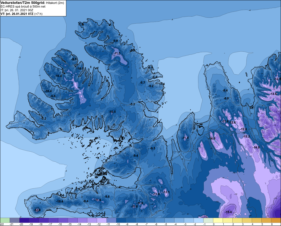Click the pale yellow legend swatch above 0

tap(218, 220)
